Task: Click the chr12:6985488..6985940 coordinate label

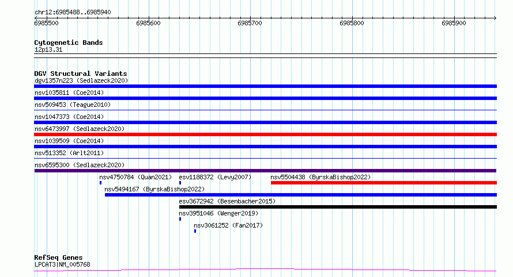Action: [x=73, y=12]
